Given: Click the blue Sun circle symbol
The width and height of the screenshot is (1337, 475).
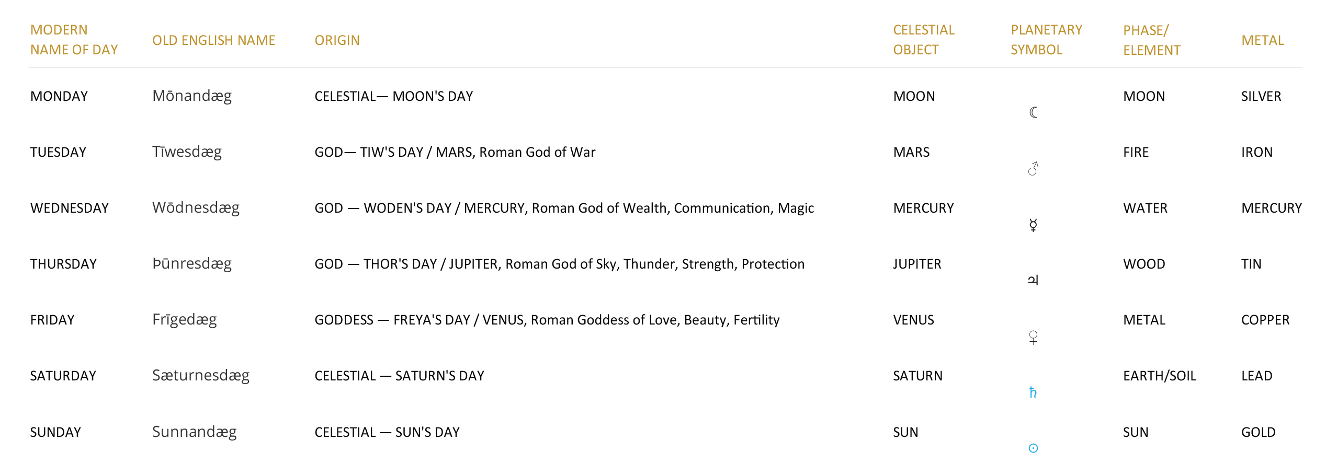Looking at the screenshot, I should pos(1033,448).
